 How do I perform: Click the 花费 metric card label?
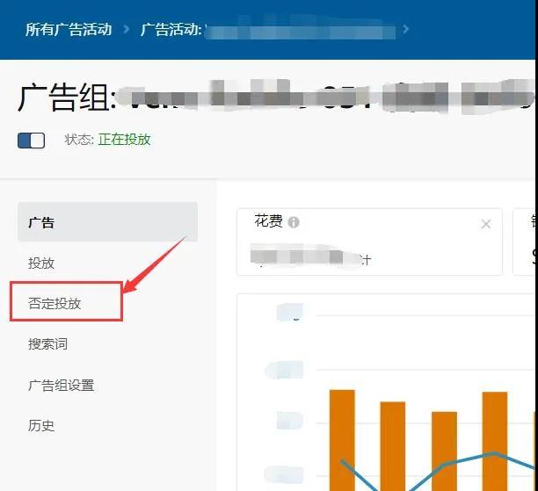[269, 220]
